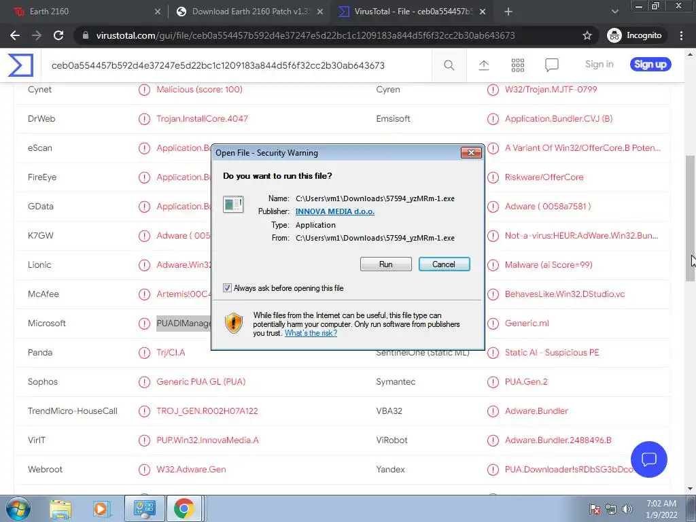Screen dimensions: 696x522
Task: Click the page vertical scrollbar thumb
Action: 689,218
